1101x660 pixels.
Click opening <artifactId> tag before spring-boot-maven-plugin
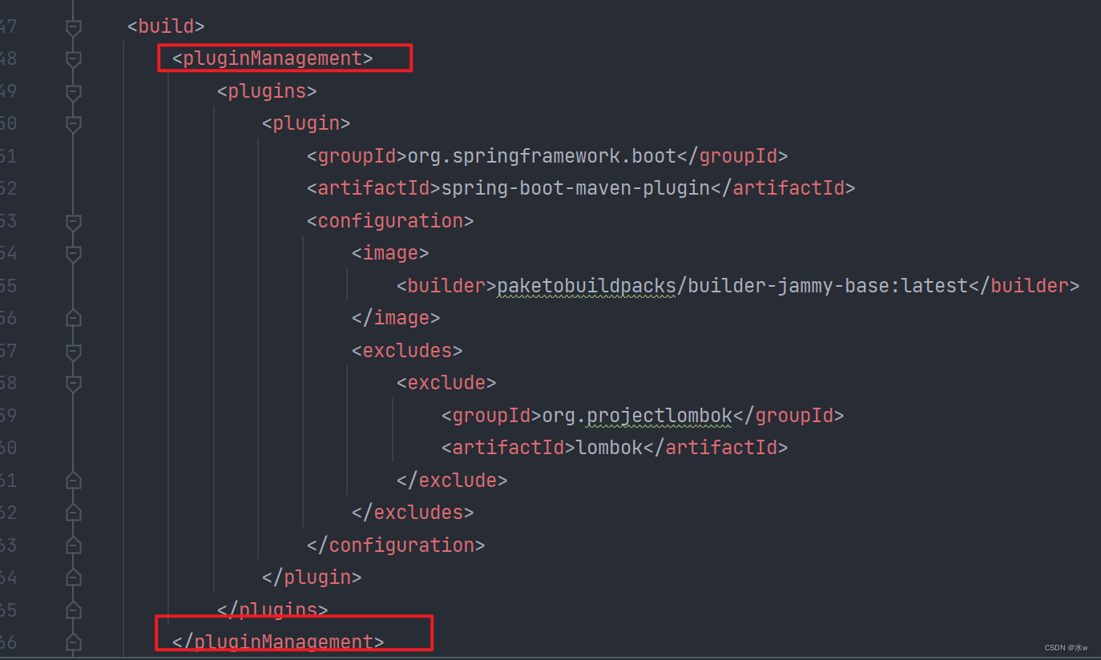(374, 188)
